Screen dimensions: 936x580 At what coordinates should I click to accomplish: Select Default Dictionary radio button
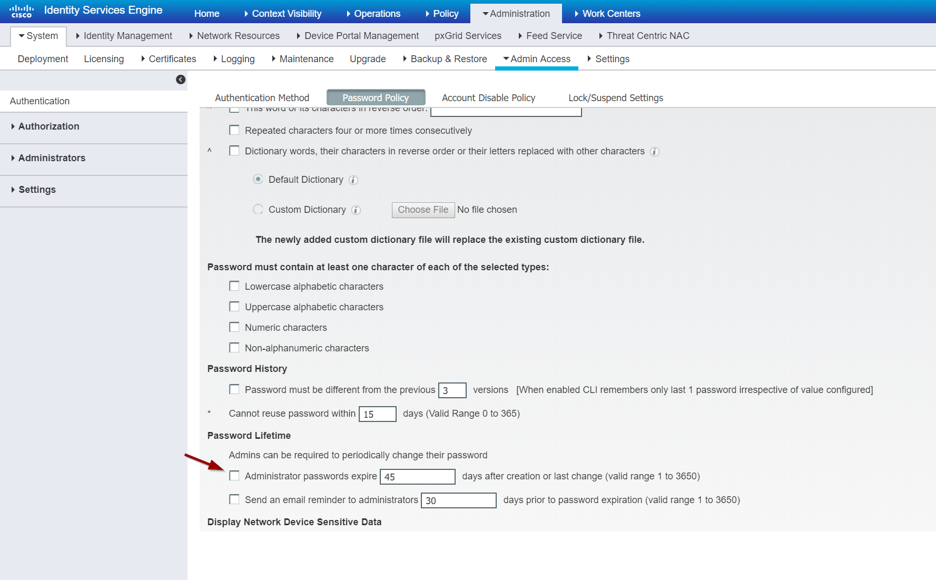point(258,179)
